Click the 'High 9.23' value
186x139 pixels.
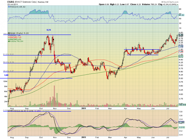click(x=114, y=4)
